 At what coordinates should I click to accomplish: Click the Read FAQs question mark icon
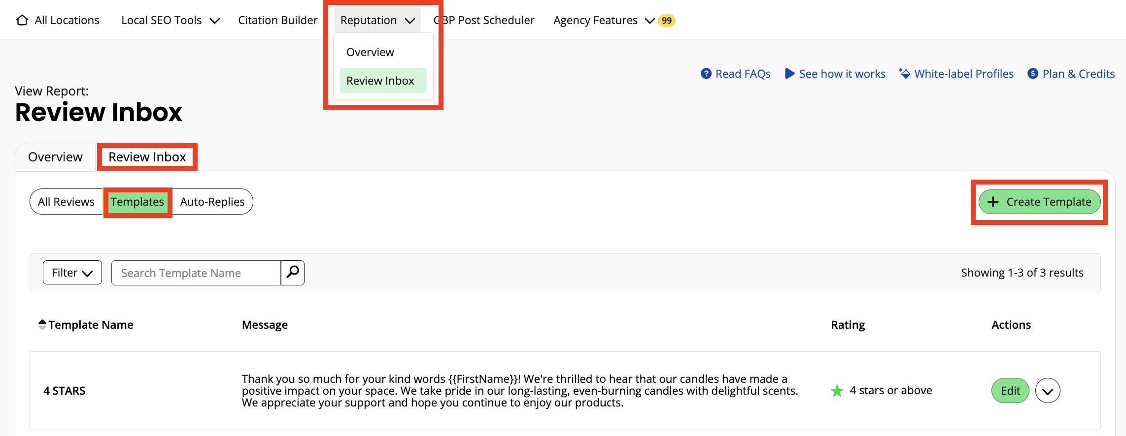(706, 74)
